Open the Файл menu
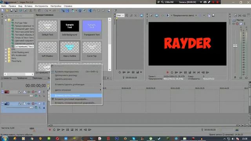The height and width of the screenshot is (141, 251). [x=4, y=6]
